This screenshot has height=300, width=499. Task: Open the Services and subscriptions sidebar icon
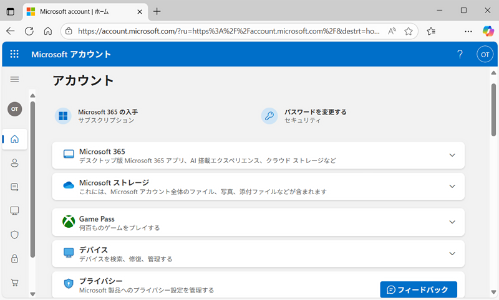point(14,187)
